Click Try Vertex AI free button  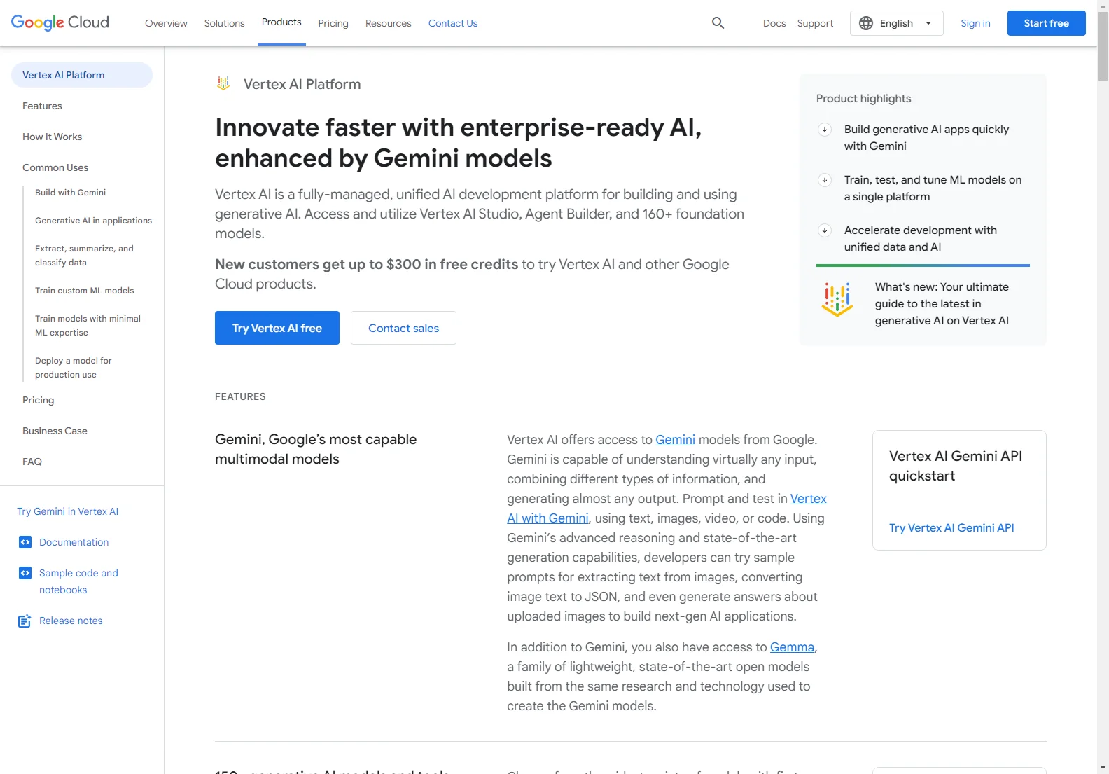[277, 328]
